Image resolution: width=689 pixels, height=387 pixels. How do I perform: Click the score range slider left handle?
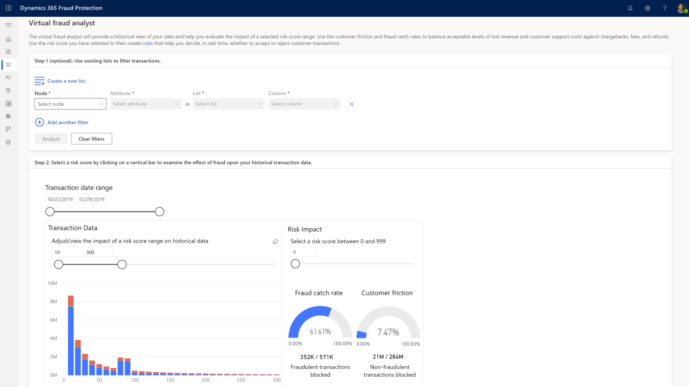pos(59,264)
